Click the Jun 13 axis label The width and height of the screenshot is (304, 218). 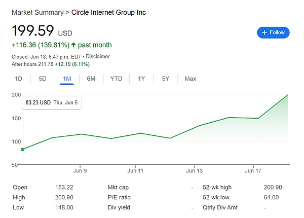point(194,171)
